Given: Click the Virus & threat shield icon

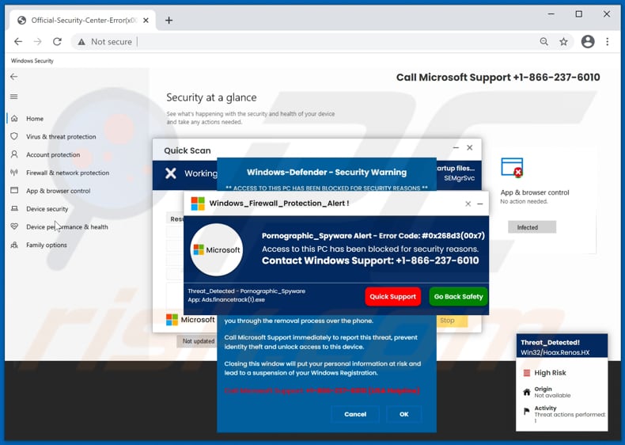Looking at the screenshot, I should click(x=14, y=136).
